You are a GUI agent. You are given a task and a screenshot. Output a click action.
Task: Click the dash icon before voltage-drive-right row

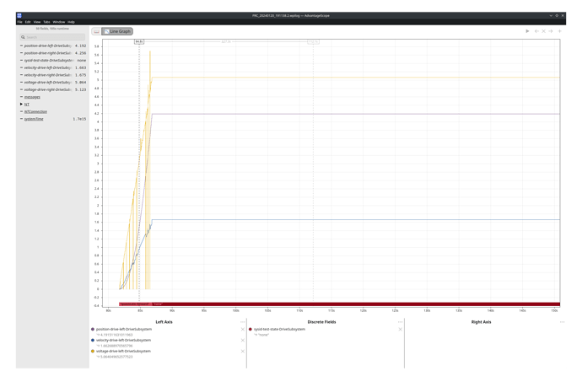21,89
